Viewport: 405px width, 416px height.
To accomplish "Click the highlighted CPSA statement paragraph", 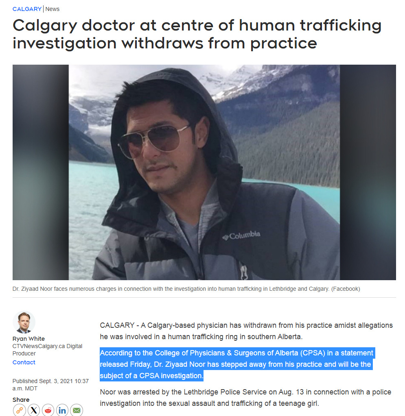I will point(236,364).
